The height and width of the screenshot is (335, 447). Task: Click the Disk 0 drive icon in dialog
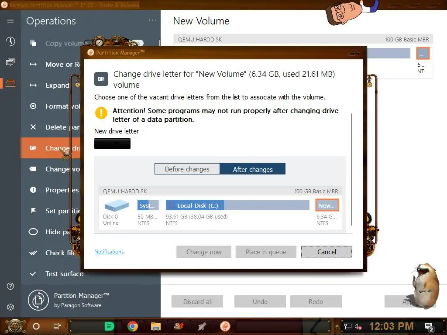coord(117,205)
